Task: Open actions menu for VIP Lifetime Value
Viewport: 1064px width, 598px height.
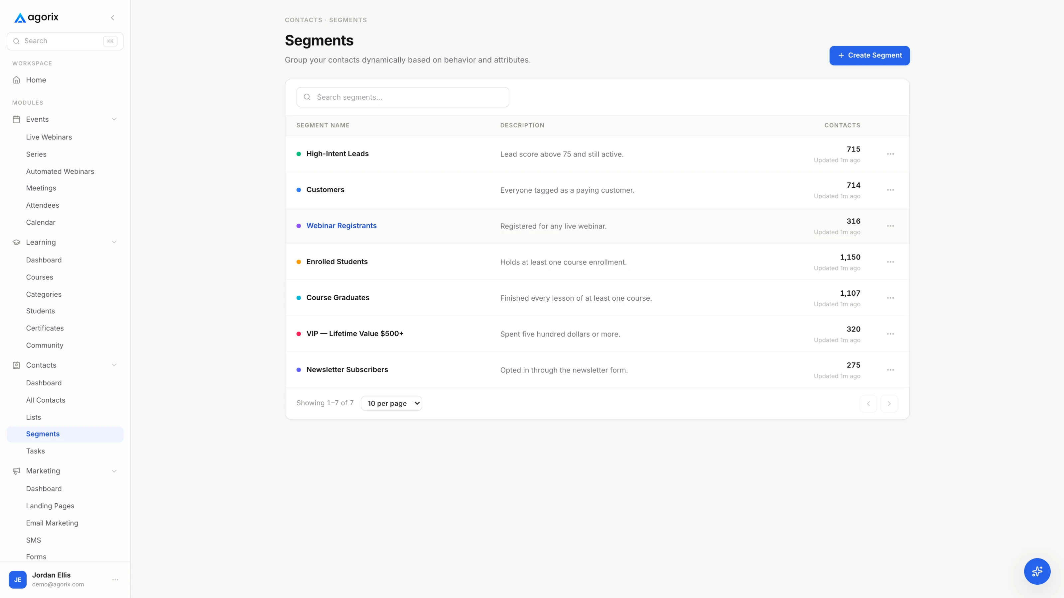Action: click(890, 334)
